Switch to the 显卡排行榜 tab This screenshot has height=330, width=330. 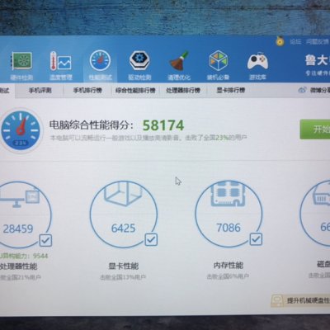pos(230,90)
